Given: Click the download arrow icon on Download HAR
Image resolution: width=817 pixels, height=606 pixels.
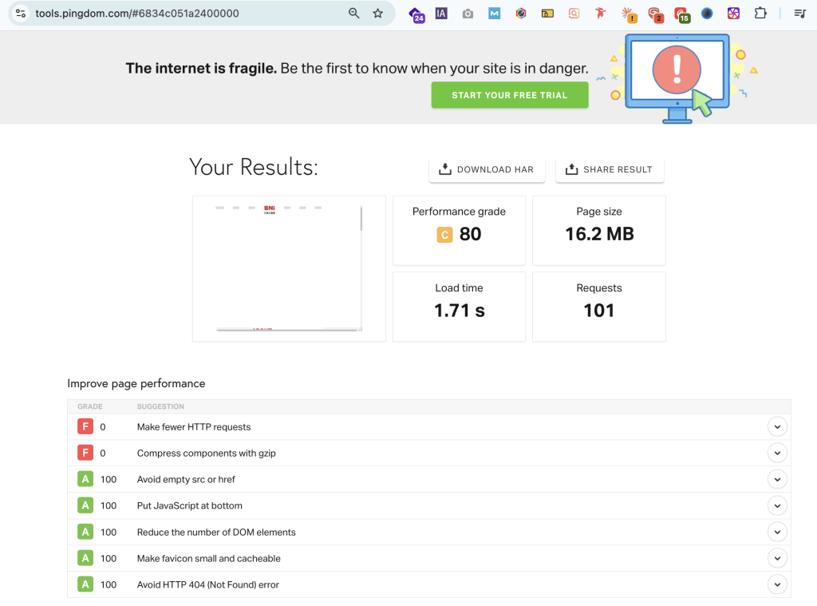Looking at the screenshot, I should point(445,169).
